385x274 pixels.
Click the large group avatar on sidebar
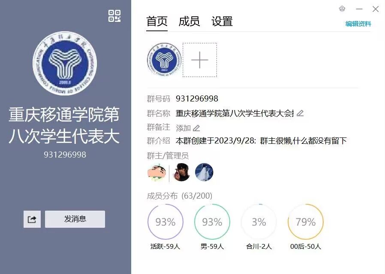pos(65,63)
